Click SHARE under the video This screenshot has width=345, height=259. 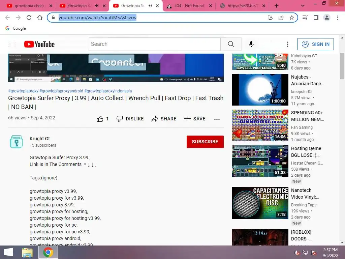(164, 119)
